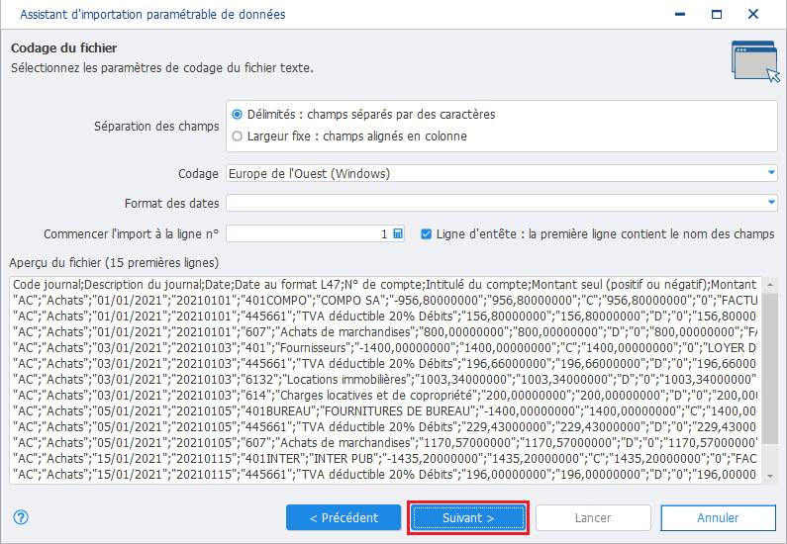Click the disabled Lancer button
The height and width of the screenshot is (544, 787).
coord(593,517)
